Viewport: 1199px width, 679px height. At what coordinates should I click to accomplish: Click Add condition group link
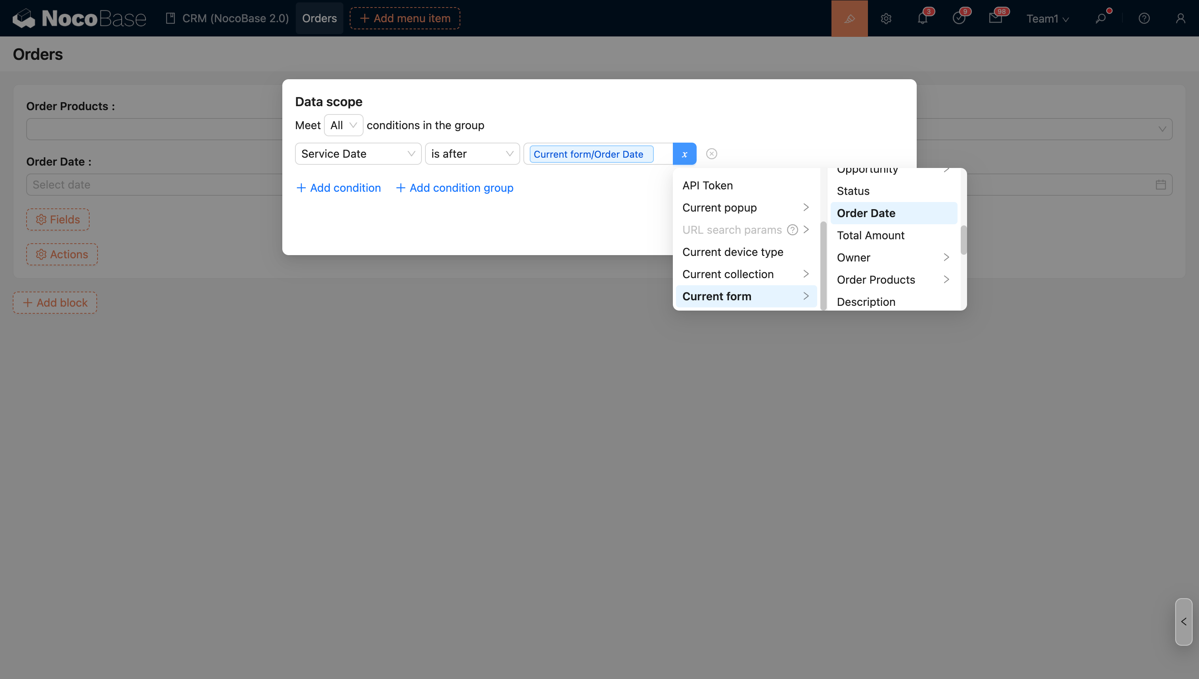point(455,188)
